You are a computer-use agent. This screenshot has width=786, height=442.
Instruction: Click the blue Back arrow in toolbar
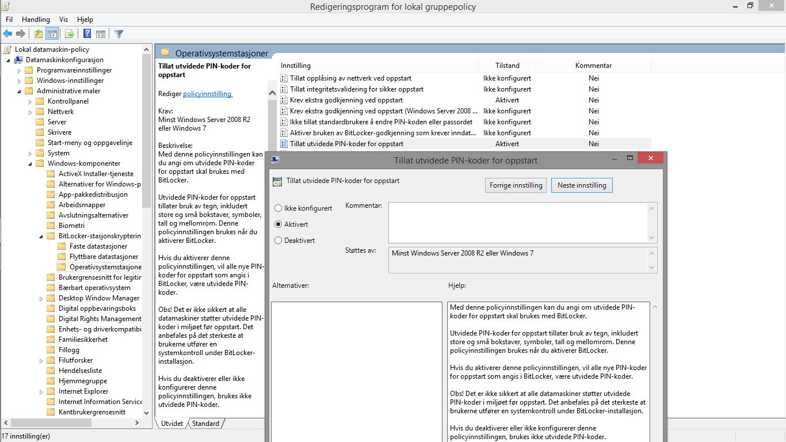coord(7,34)
